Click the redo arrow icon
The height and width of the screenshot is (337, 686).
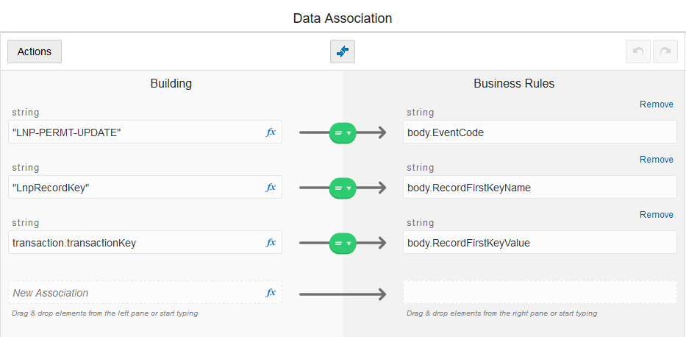(665, 52)
